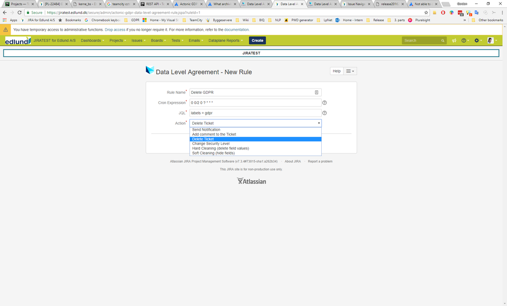The width and height of the screenshot is (507, 306).
Task: Open the Dashboards dropdown menu
Action: point(92,41)
